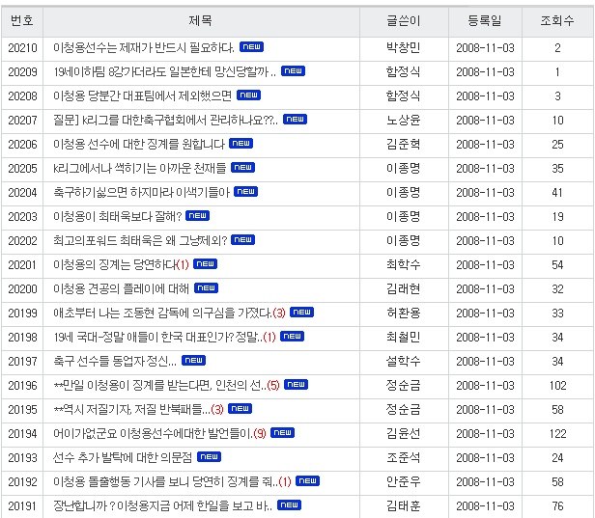This screenshot has width=595, height=518.
Task: Click author 노상윤 in row 20207
Action: 404,121
